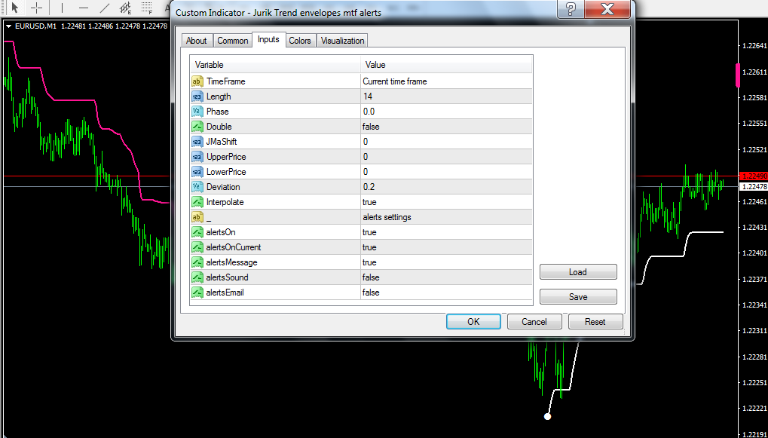Click the string icon beside underscore variable
768x438 pixels.
(197, 217)
